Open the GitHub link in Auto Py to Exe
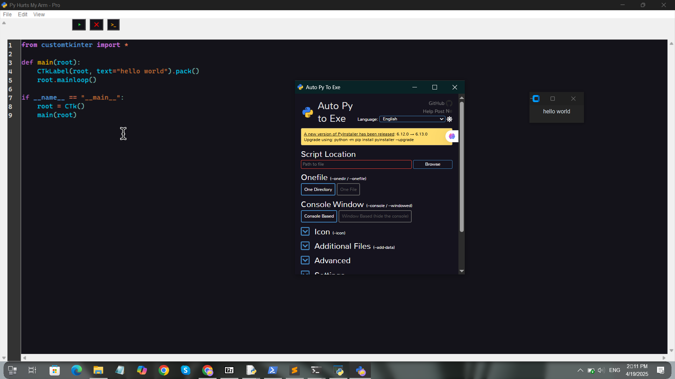 (x=440, y=103)
